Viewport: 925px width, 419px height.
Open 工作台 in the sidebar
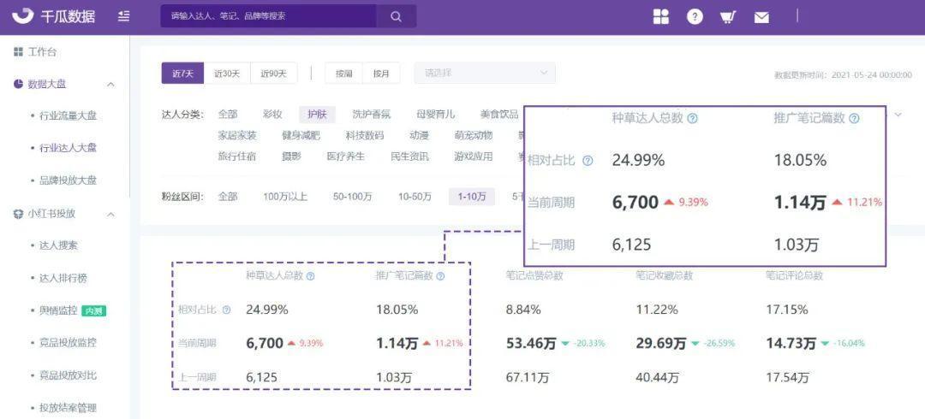[x=42, y=52]
